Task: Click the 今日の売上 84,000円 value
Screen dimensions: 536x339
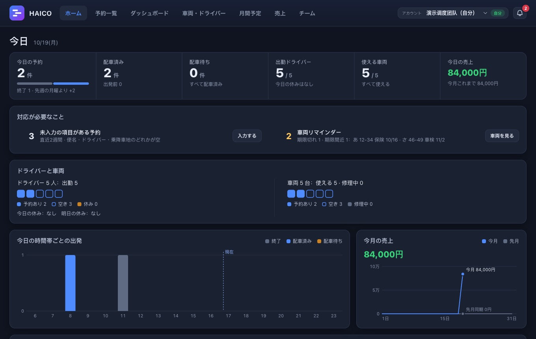Action: [x=467, y=73]
